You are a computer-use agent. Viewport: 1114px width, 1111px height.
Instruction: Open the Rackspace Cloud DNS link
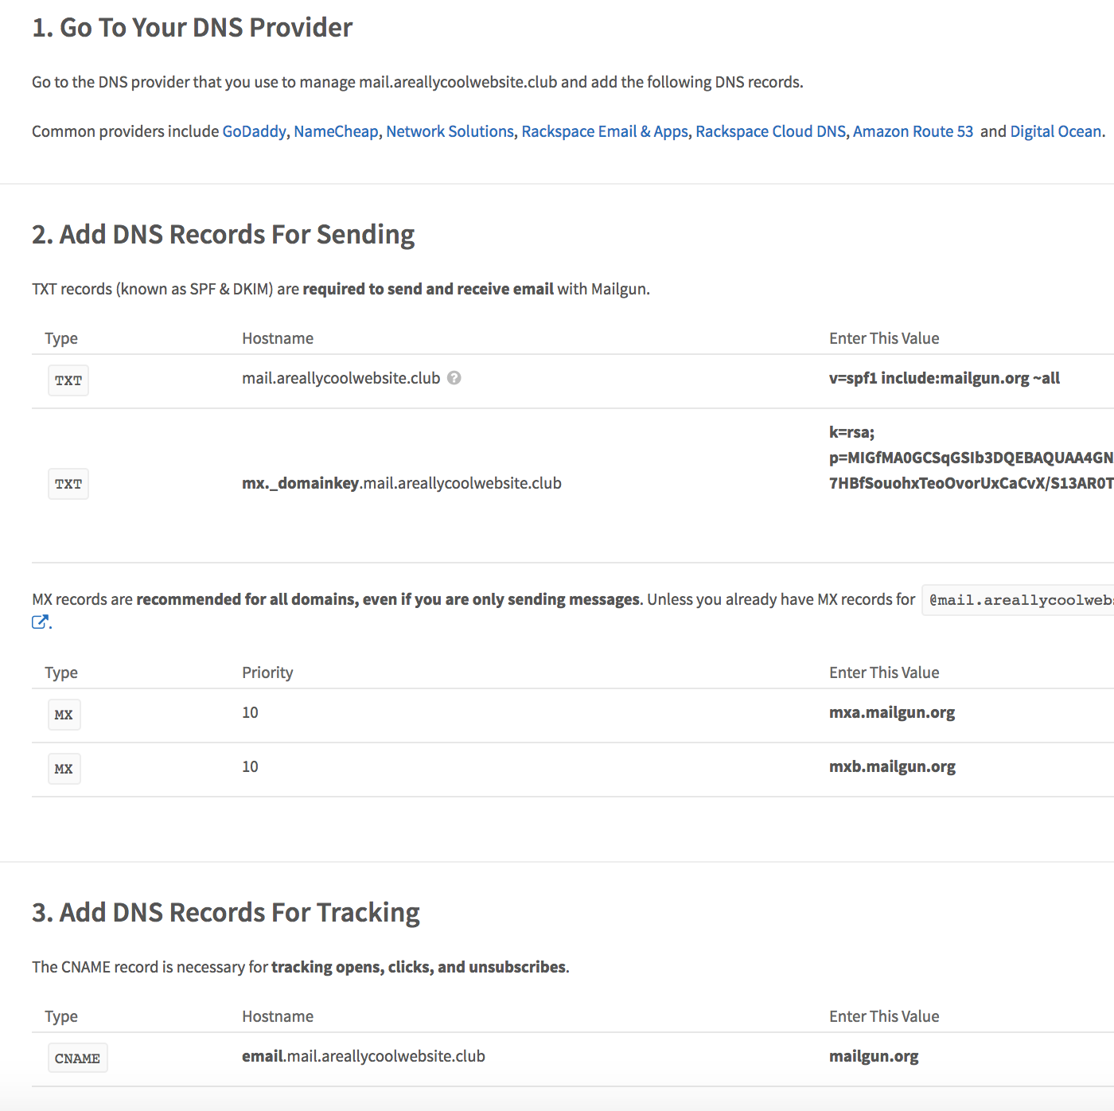770,131
